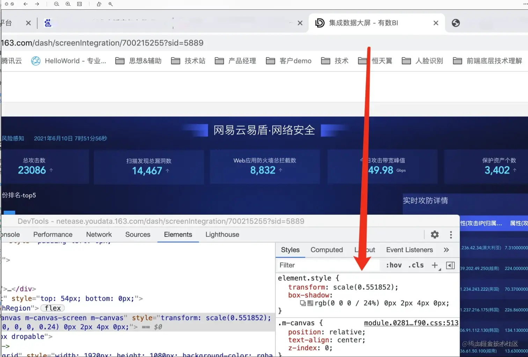Open the 客户demo bookmarks folder
The image size is (528, 357).
pyautogui.click(x=288, y=61)
